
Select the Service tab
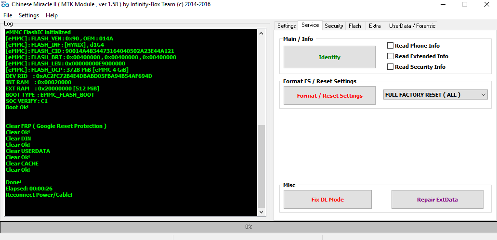pyautogui.click(x=310, y=25)
